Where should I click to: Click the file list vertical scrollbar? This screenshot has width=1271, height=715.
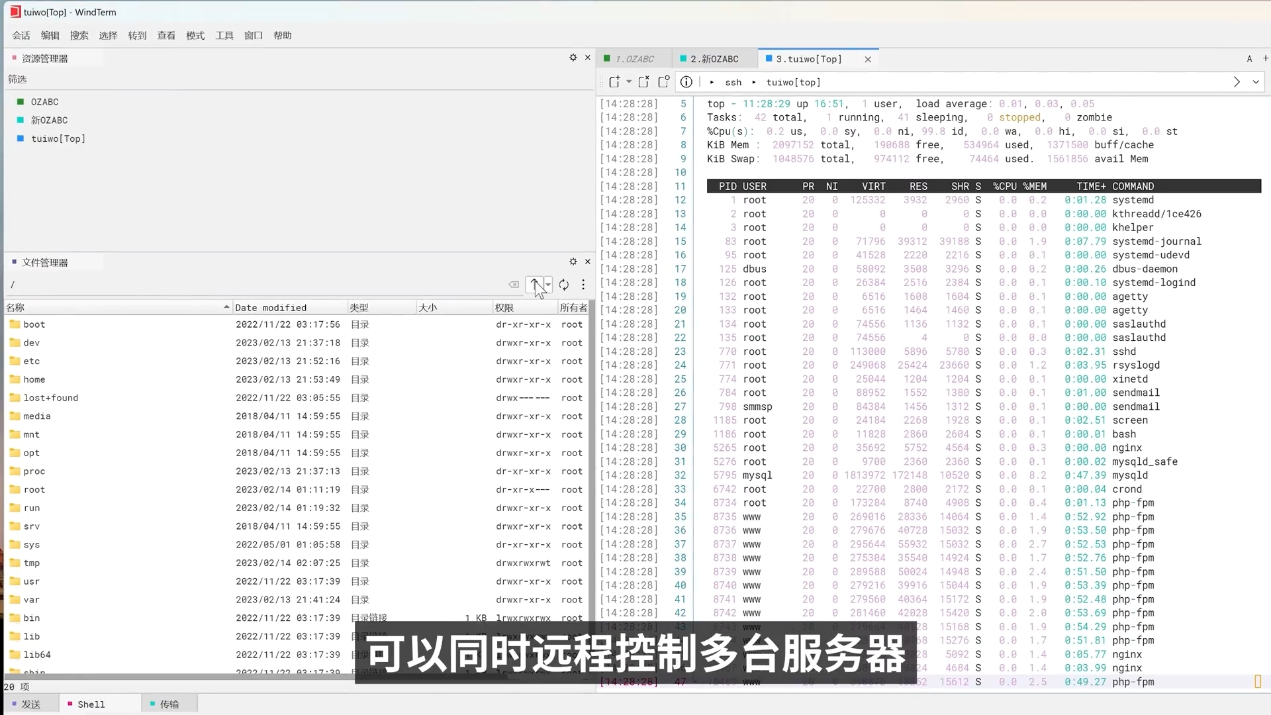592,463
